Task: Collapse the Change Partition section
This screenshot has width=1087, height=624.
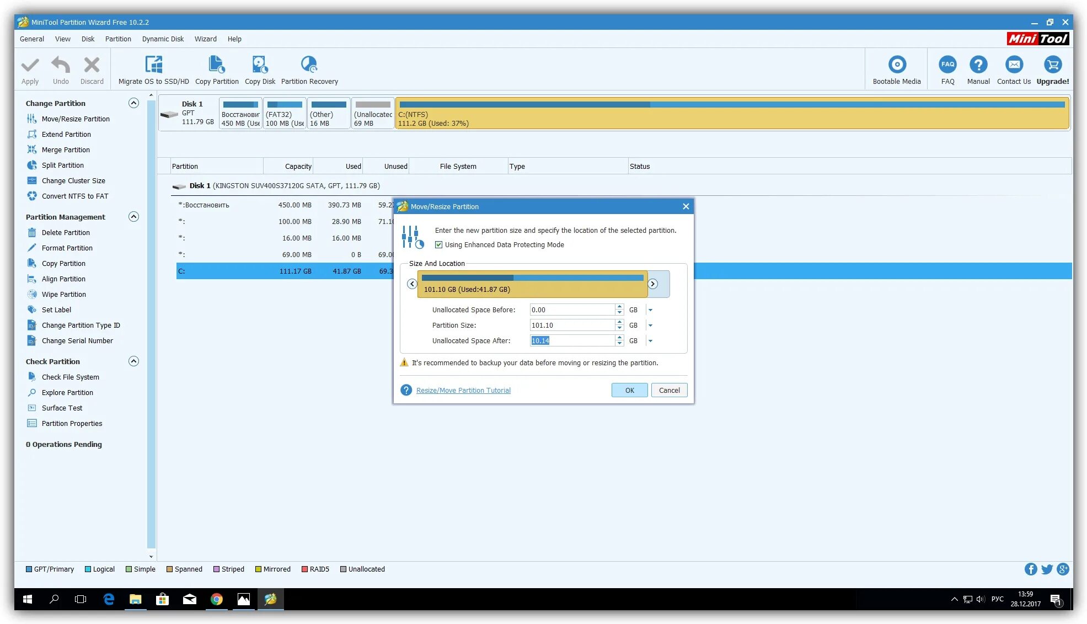Action: click(x=133, y=103)
